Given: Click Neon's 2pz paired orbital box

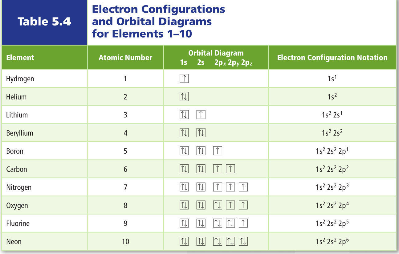Looking at the screenshot, I should [243, 242].
